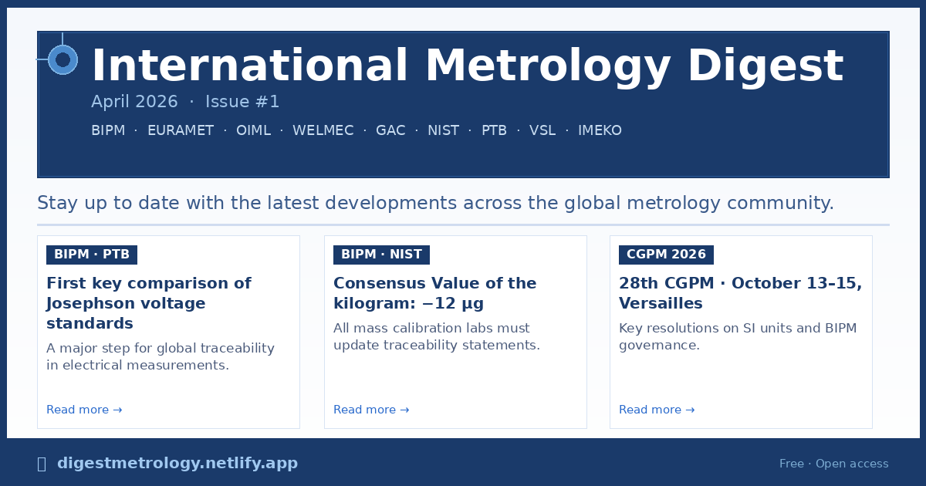Click the circular logo icon in the header
The width and height of the screenshot is (926, 486).
[63, 59]
